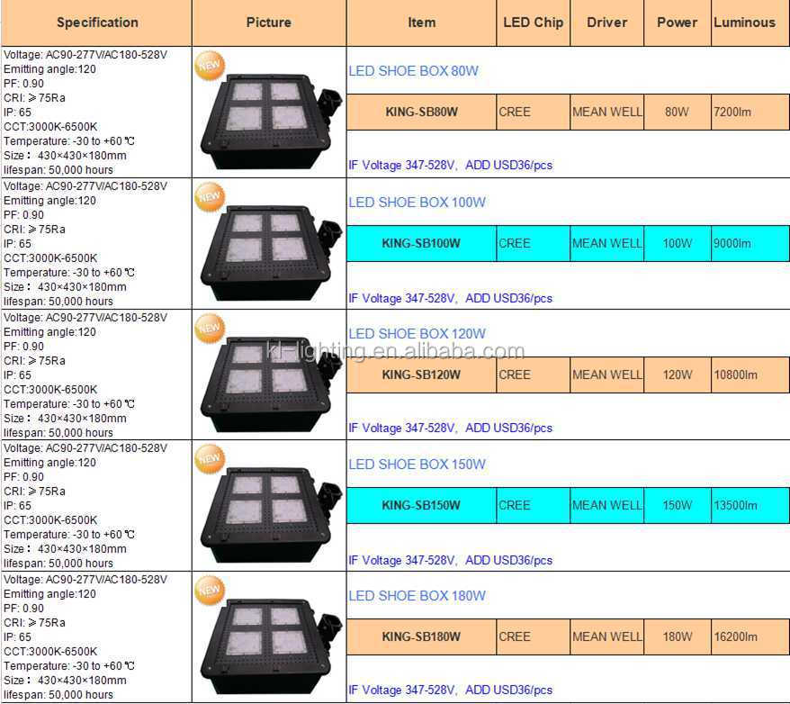This screenshot has width=790, height=704.
Task: Click the CREE cell in KING-SB150W row
Action: pos(533,505)
